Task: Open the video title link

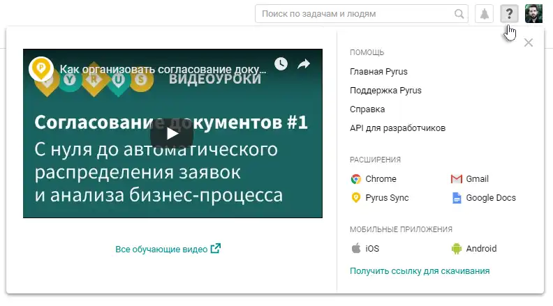Action: 163,70
